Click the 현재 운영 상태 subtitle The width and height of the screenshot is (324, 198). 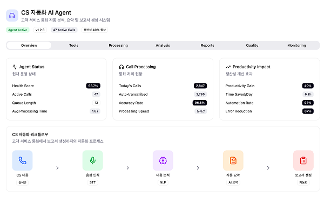click(24, 74)
